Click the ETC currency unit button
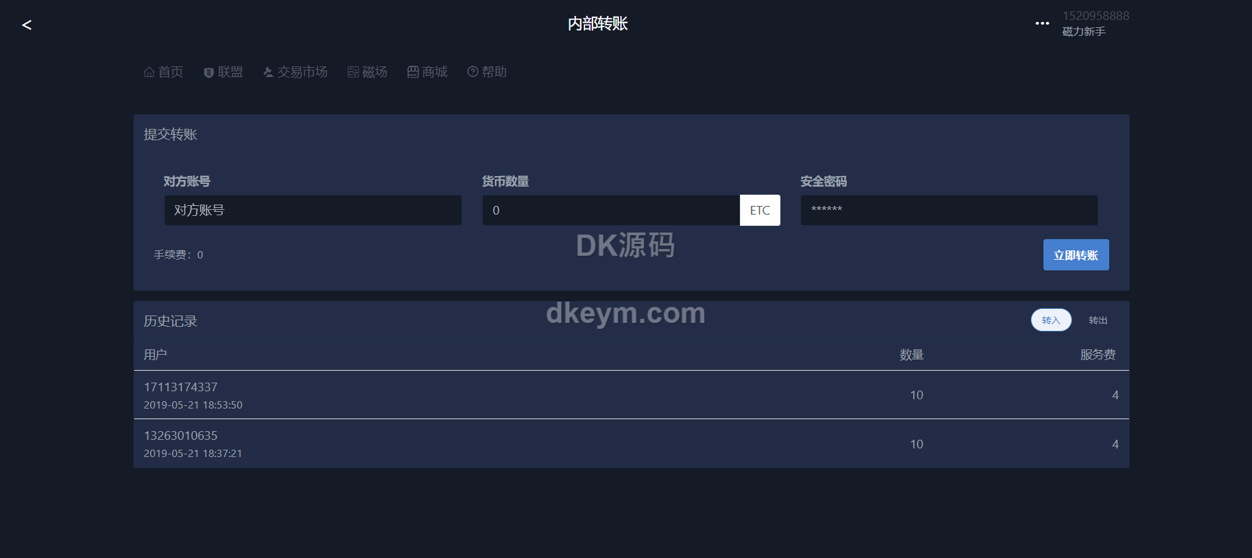This screenshot has height=558, width=1252. coord(760,211)
